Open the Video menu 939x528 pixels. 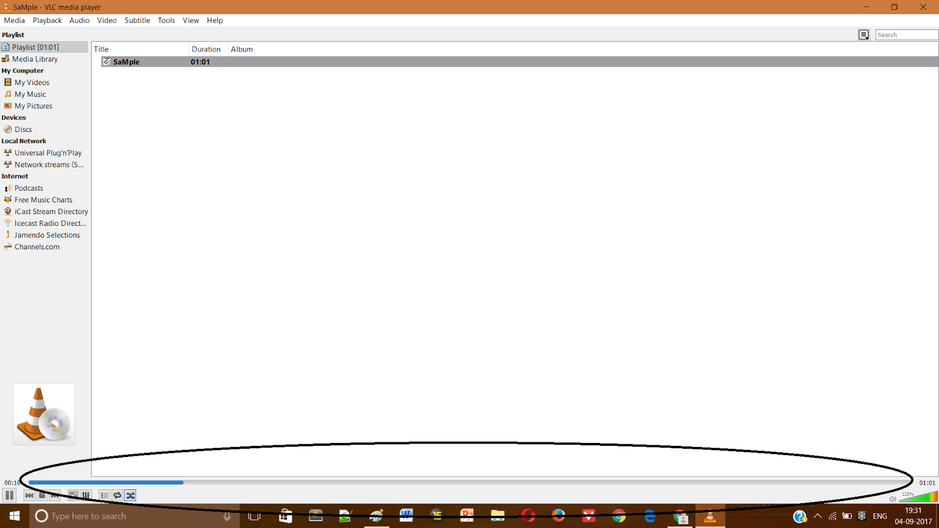click(x=107, y=21)
